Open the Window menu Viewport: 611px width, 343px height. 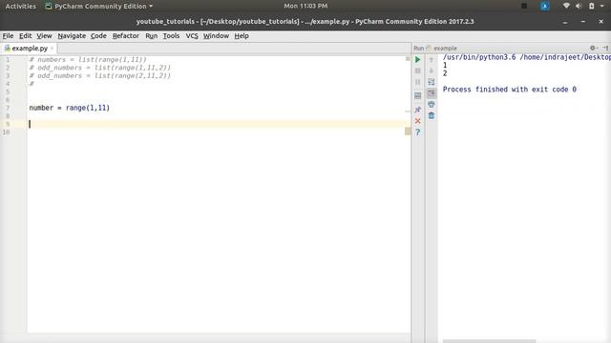pos(216,36)
